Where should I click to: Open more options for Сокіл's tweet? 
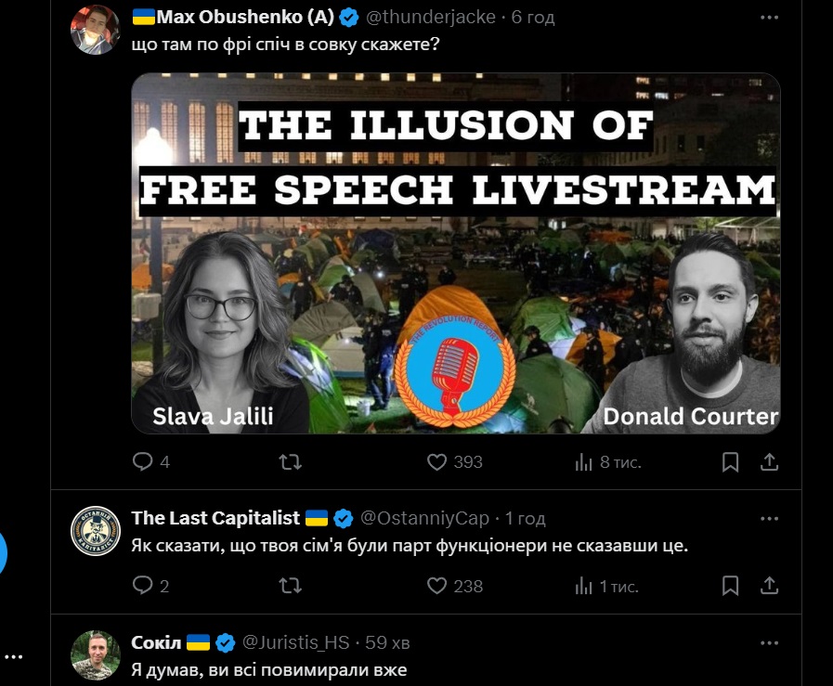pyautogui.click(x=769, y=643)
